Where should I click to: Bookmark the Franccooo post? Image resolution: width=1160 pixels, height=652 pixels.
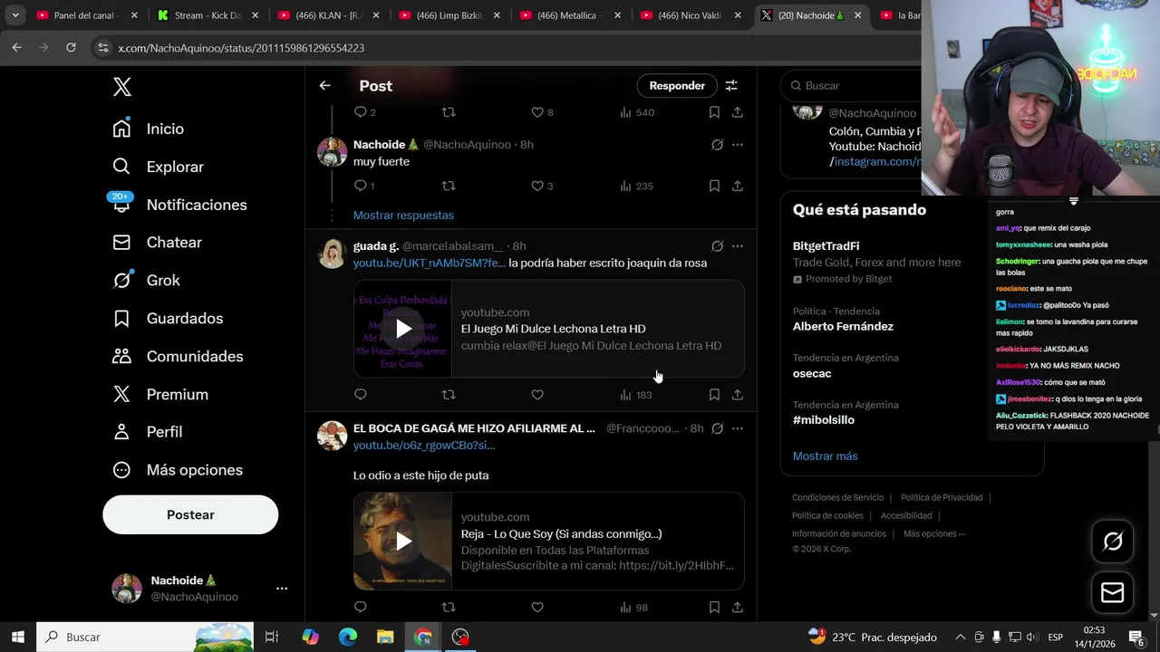[714, 608]
